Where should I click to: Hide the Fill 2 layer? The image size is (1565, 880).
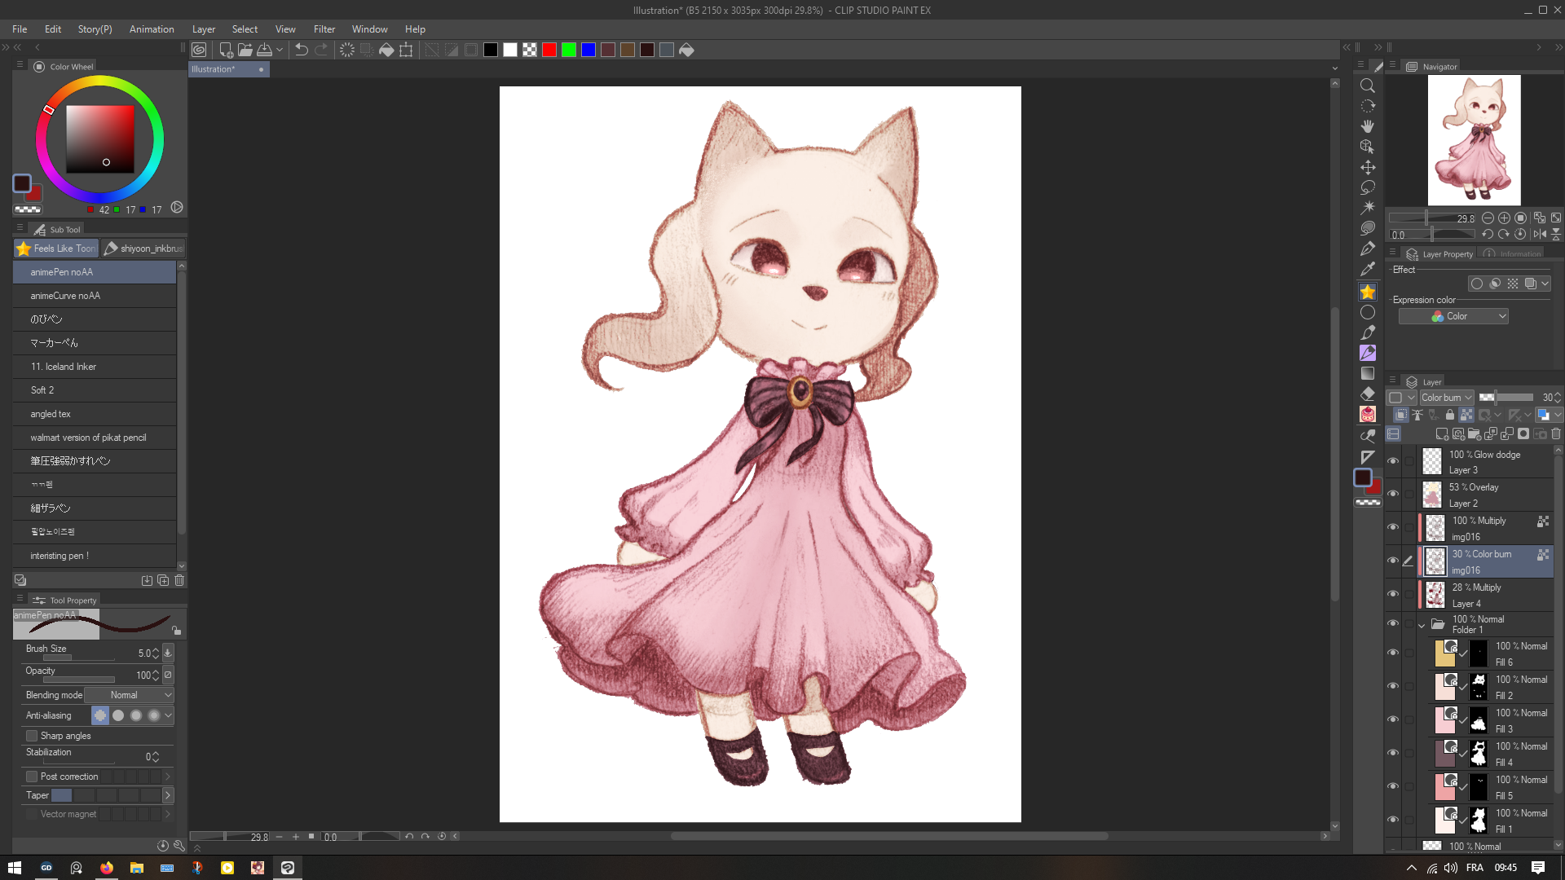tap(1393, 686)
